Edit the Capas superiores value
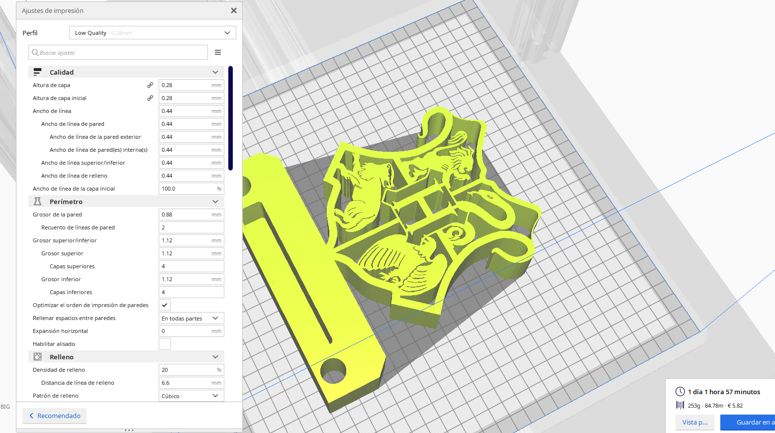The width and height of the screenshot is (775, 433). coord(192,266)
